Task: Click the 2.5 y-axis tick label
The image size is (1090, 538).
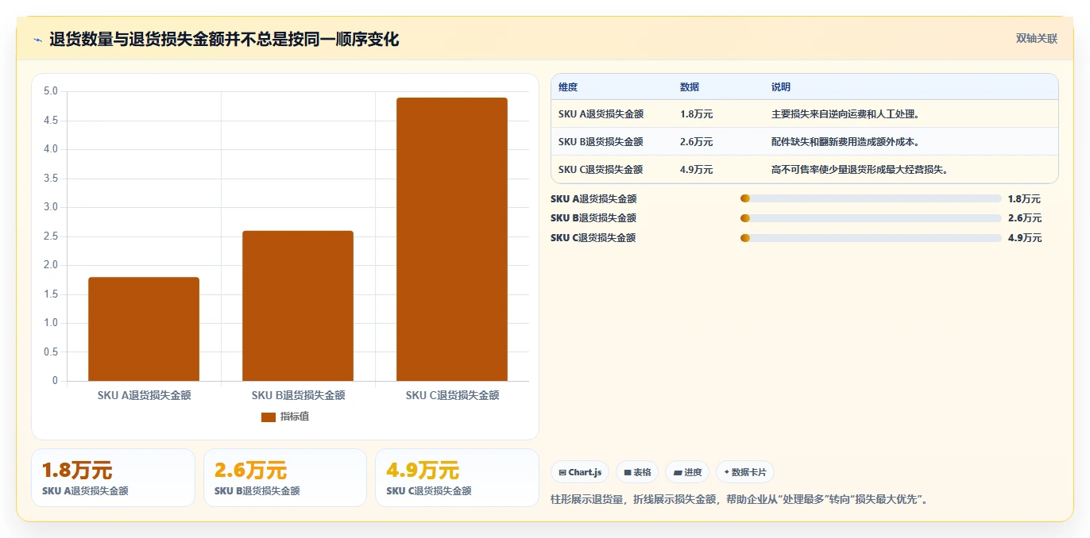Action: (50, 236)
